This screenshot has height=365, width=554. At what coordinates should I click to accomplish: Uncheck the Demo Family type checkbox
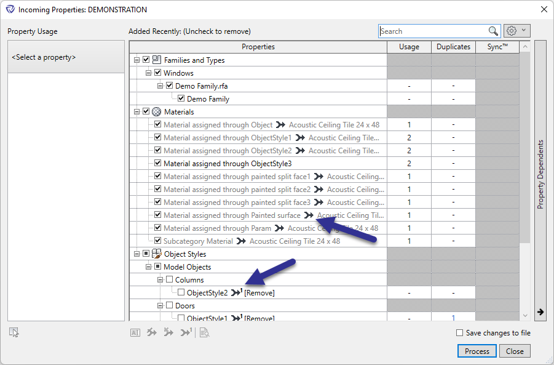[x=181, y=98]
